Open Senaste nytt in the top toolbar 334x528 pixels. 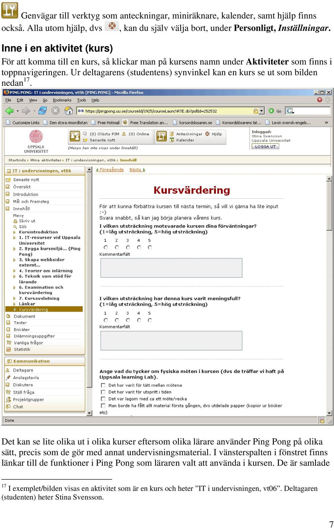[99, 140]
